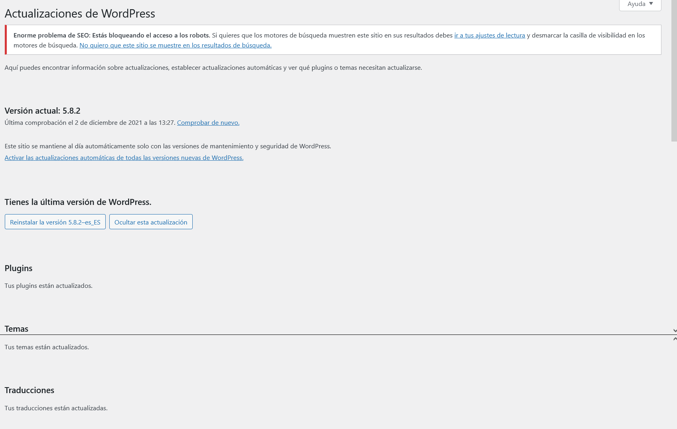677x429 pixels.
Task: Select the 'Actualizaciones de WordPress' heading
Action: click(80, 14)
